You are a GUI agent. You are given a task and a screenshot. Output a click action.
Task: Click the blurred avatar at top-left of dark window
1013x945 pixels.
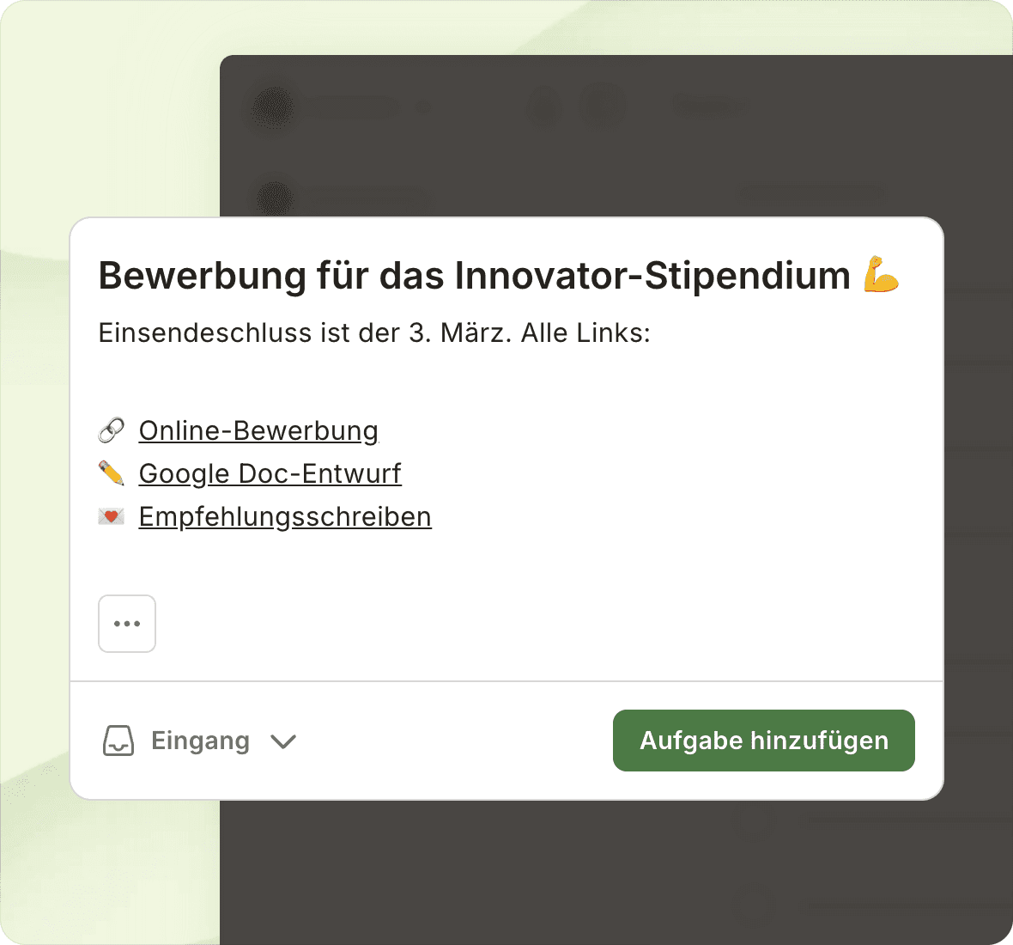point(273,109)
